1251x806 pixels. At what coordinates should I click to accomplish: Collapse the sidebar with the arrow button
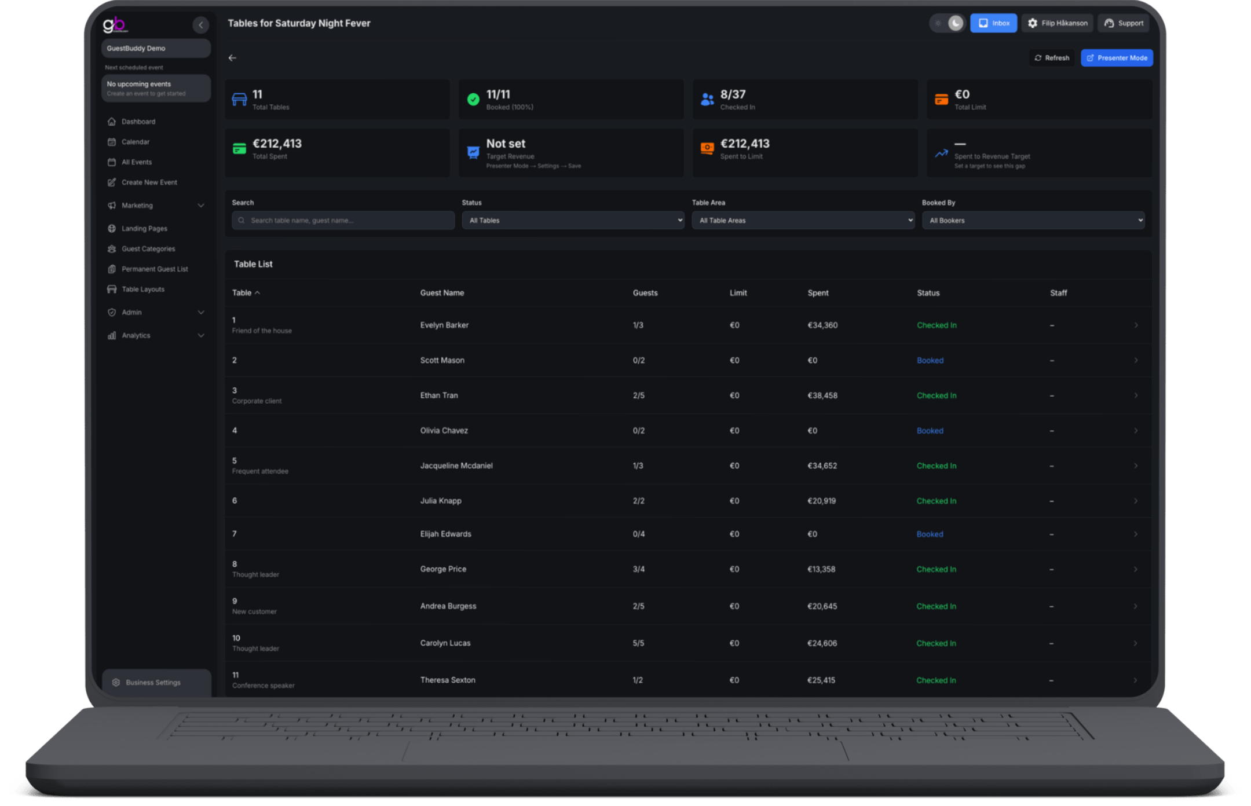click(x=200, y=24)
